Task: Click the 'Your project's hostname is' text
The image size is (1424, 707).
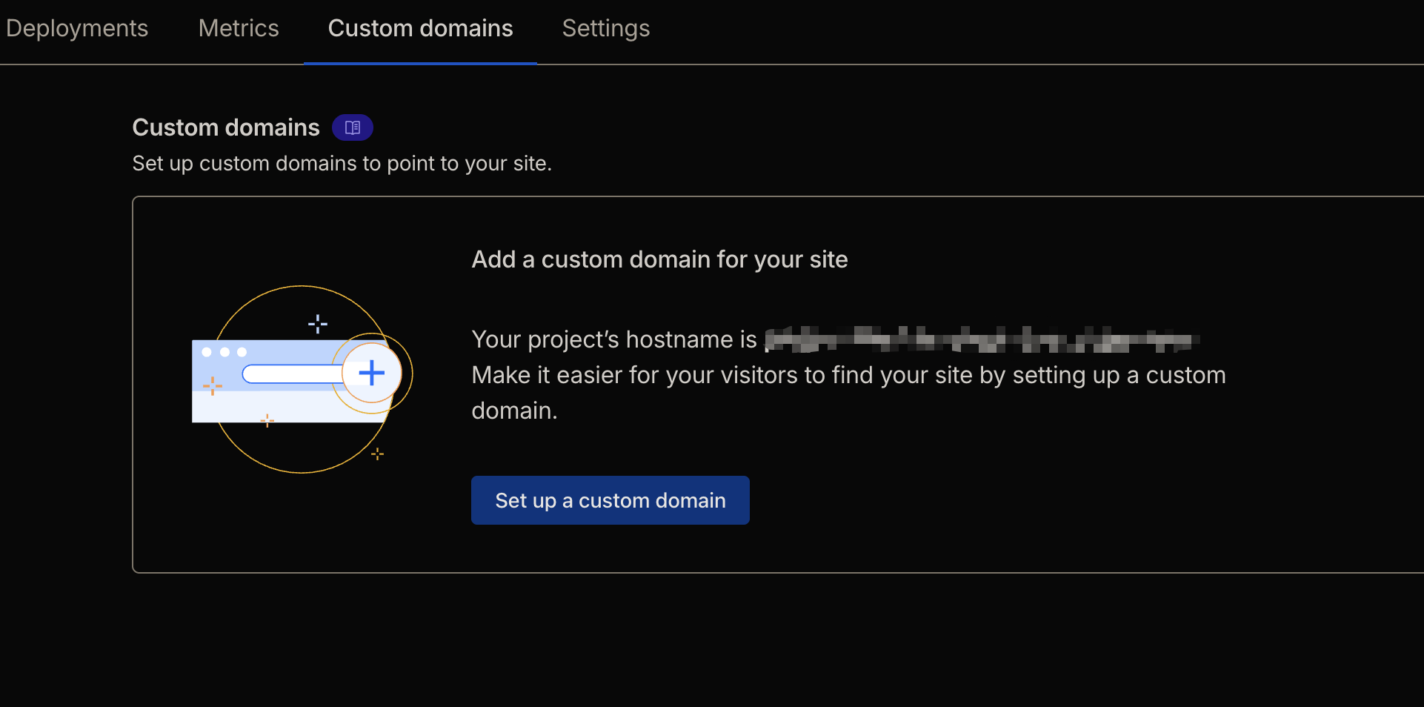Action: [x=614, y=339]
